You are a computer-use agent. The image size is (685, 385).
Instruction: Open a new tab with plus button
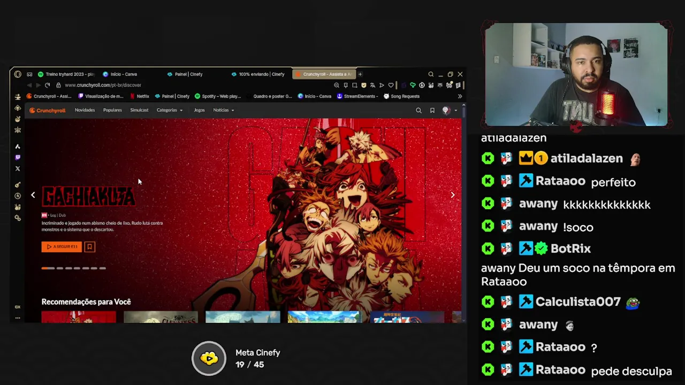click(360, 74)
